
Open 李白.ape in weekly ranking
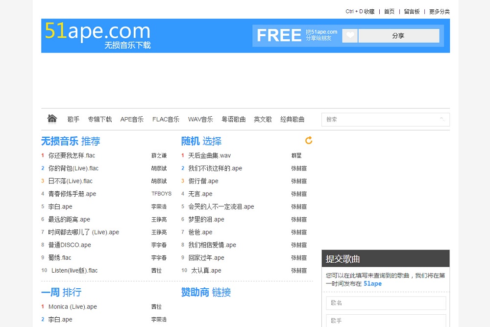pyautogui.click(x=60, y=320)
